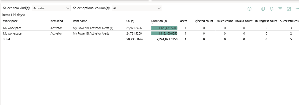The height and width of the screenshot is (105, 299).
Task: Click total successful count 5
Action: [x=291, y=39]
